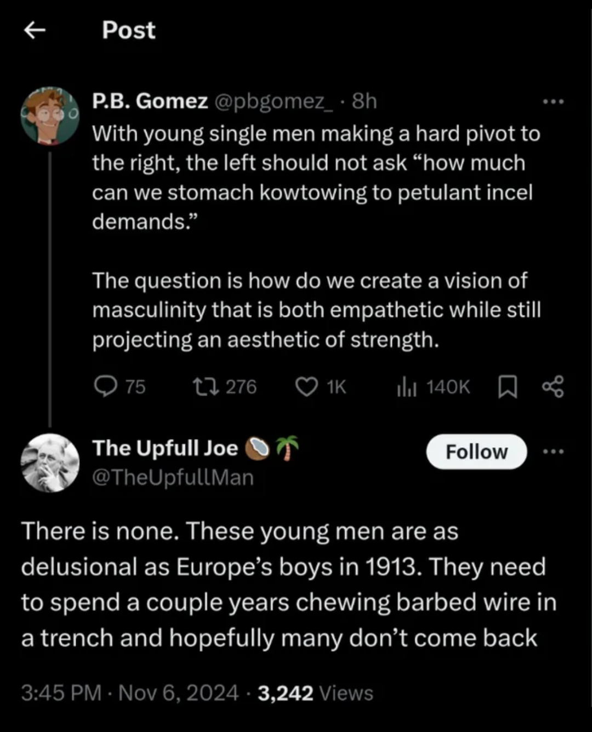This screenshot has height=732, width=592.
Task: Bookmark the P.B. Gomez post
Action: 508,387
